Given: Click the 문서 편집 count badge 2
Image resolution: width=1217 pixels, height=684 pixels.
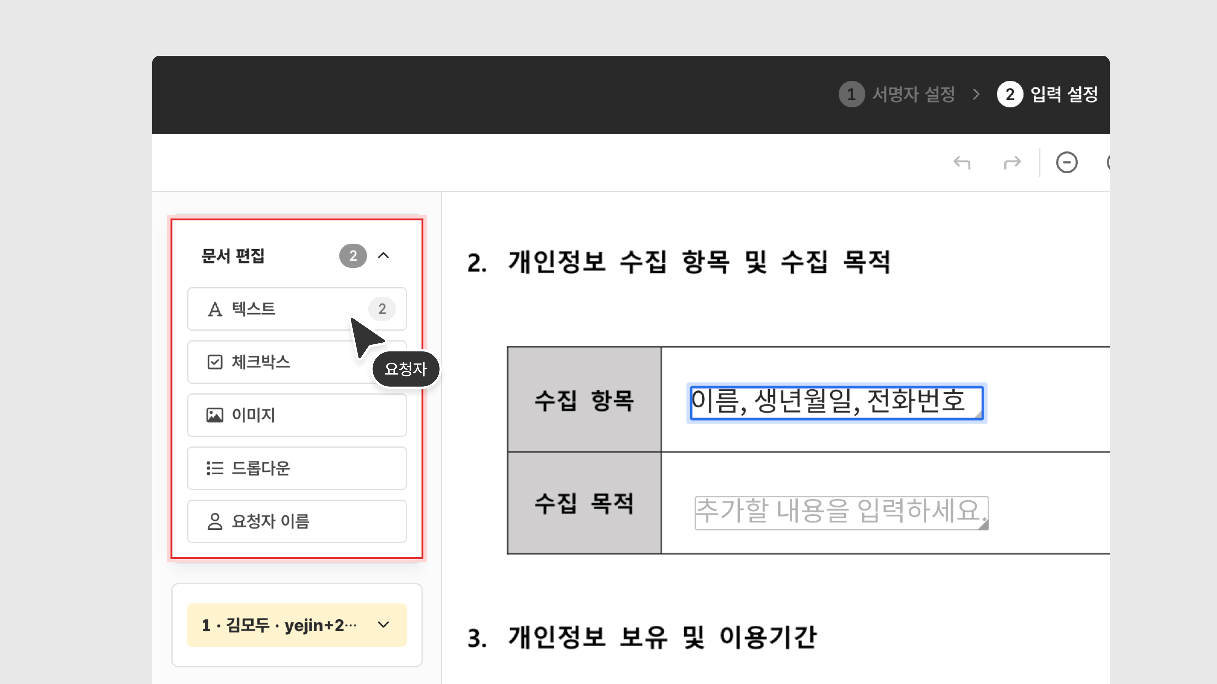Looking at the screenshot, I should point(353,256).
